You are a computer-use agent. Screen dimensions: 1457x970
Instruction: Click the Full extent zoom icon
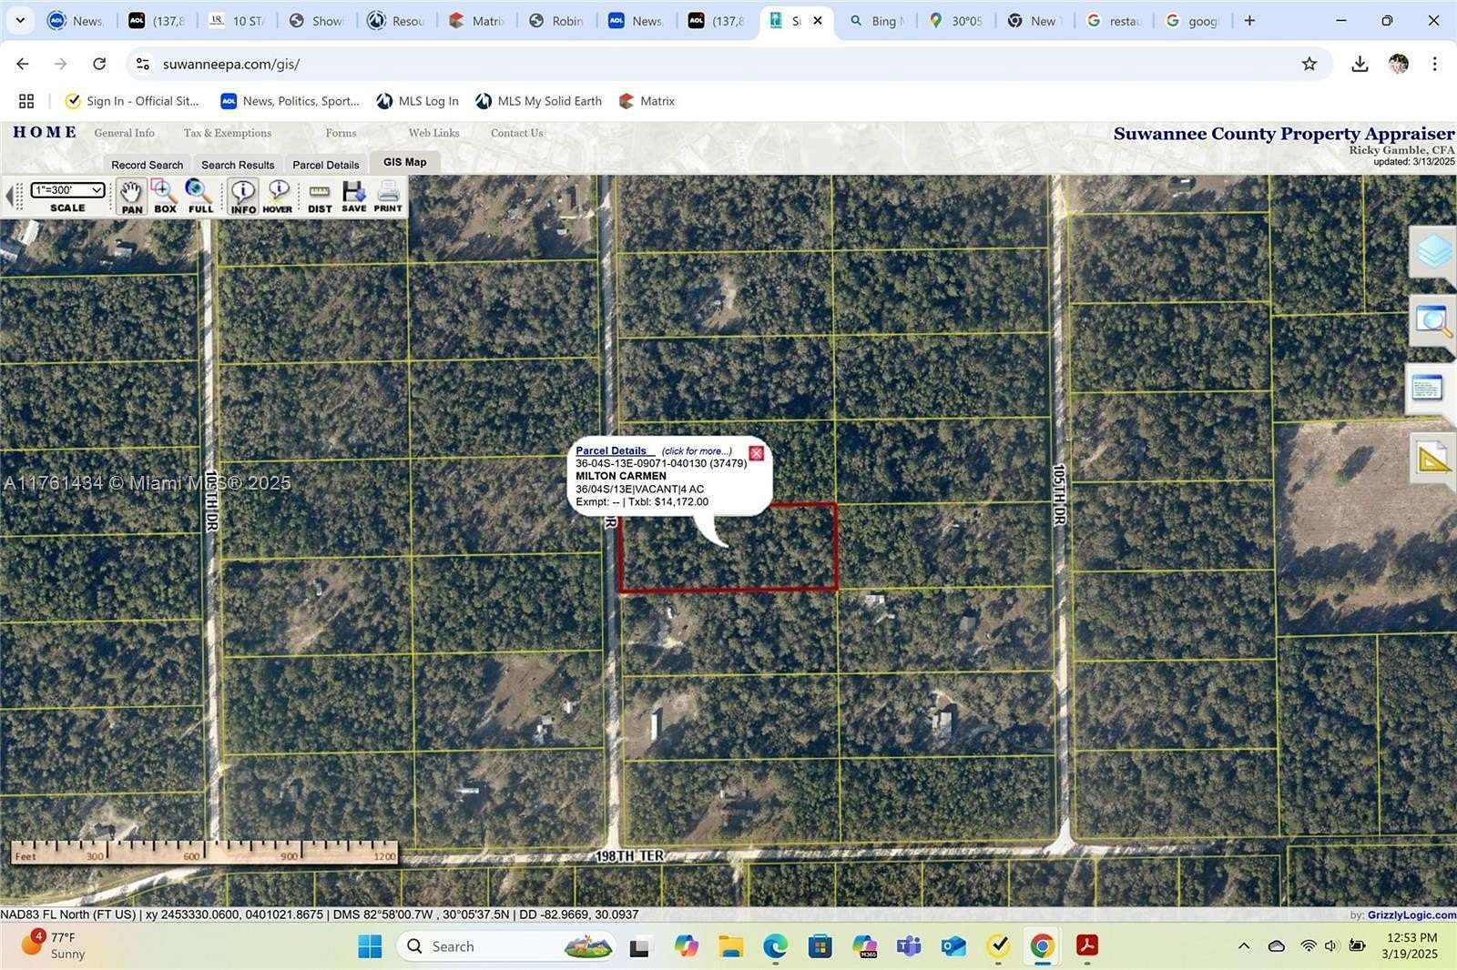pos(199,195)
